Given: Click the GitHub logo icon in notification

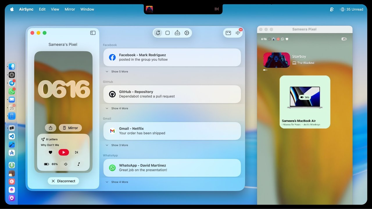Looking at the screenshot, I should coord(112,94).
